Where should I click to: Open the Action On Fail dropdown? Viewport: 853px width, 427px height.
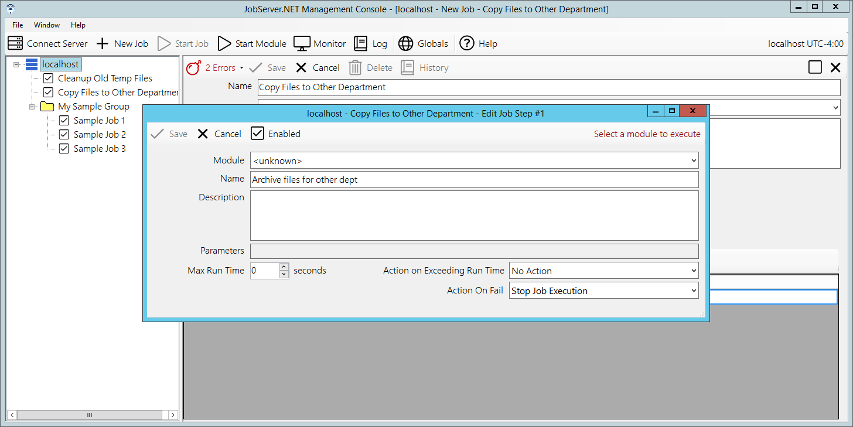tap(694, 291)
